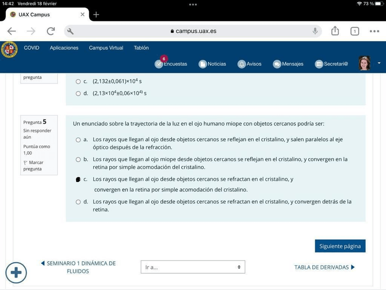The image size is (386, 290).
Task: Choose option d converging behind retina
Action: click(x=78, y=202)
